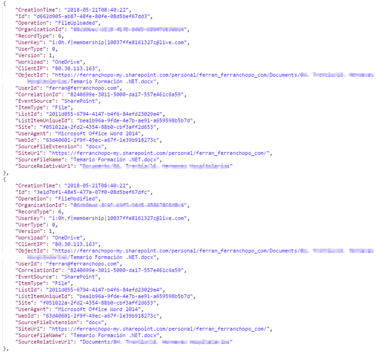Click the first UserKey live.com value
The width and height of the screenshot is (386, 352).
pos(118,43)
